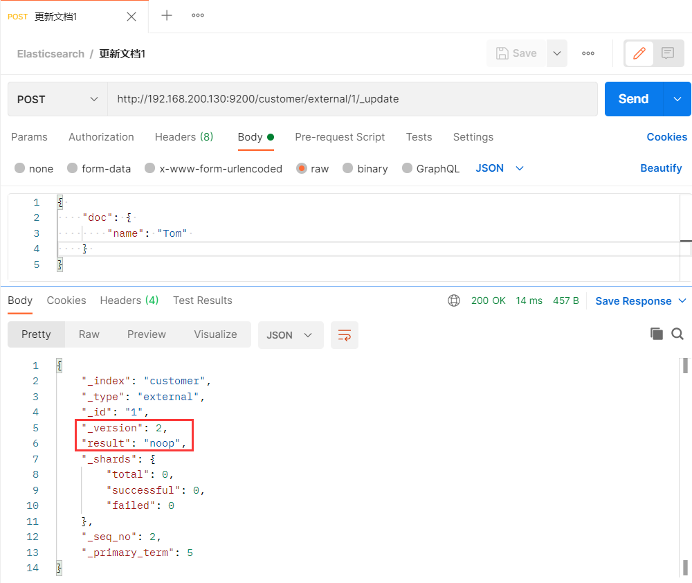Select the pencil edit mode icon

click(639, 53)
